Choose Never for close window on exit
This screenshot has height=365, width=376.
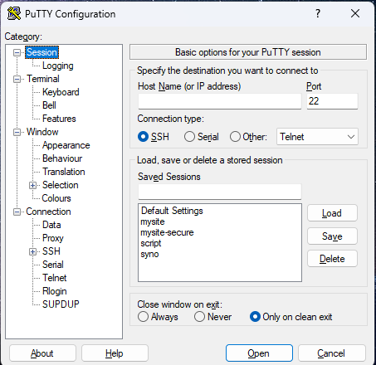click(199, 317)
